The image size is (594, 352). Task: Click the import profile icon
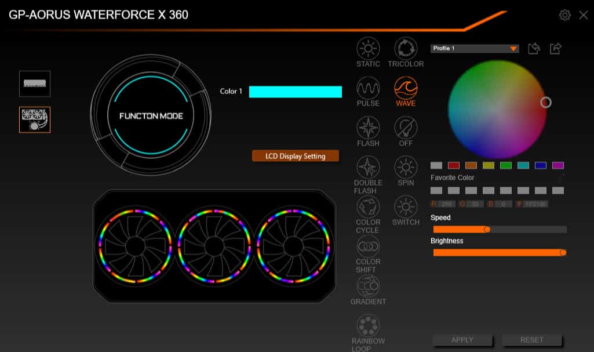534,49
